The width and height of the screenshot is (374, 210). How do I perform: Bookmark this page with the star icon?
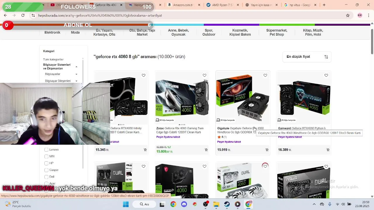(x=348, y=15)
